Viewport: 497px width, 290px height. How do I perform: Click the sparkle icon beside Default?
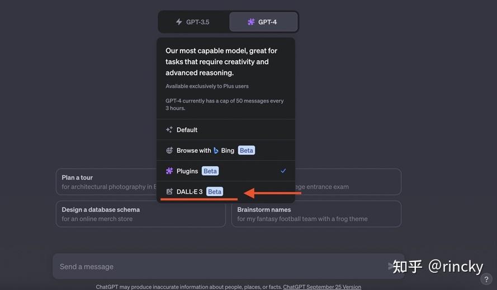pyautogui.click(x=169, y=130)
